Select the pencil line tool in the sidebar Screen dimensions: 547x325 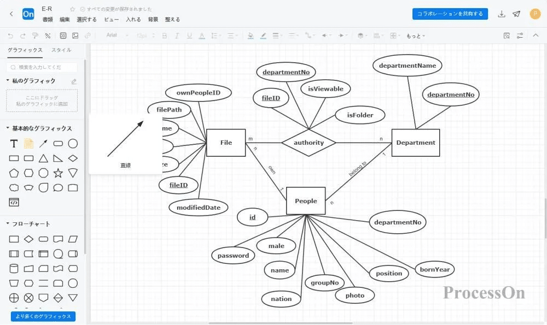(43, 144)
